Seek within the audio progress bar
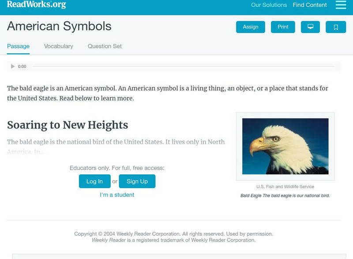353x259 pixels. (x=183, y=67)
